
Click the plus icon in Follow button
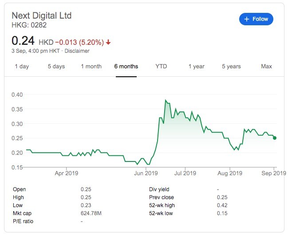[247, 19]
